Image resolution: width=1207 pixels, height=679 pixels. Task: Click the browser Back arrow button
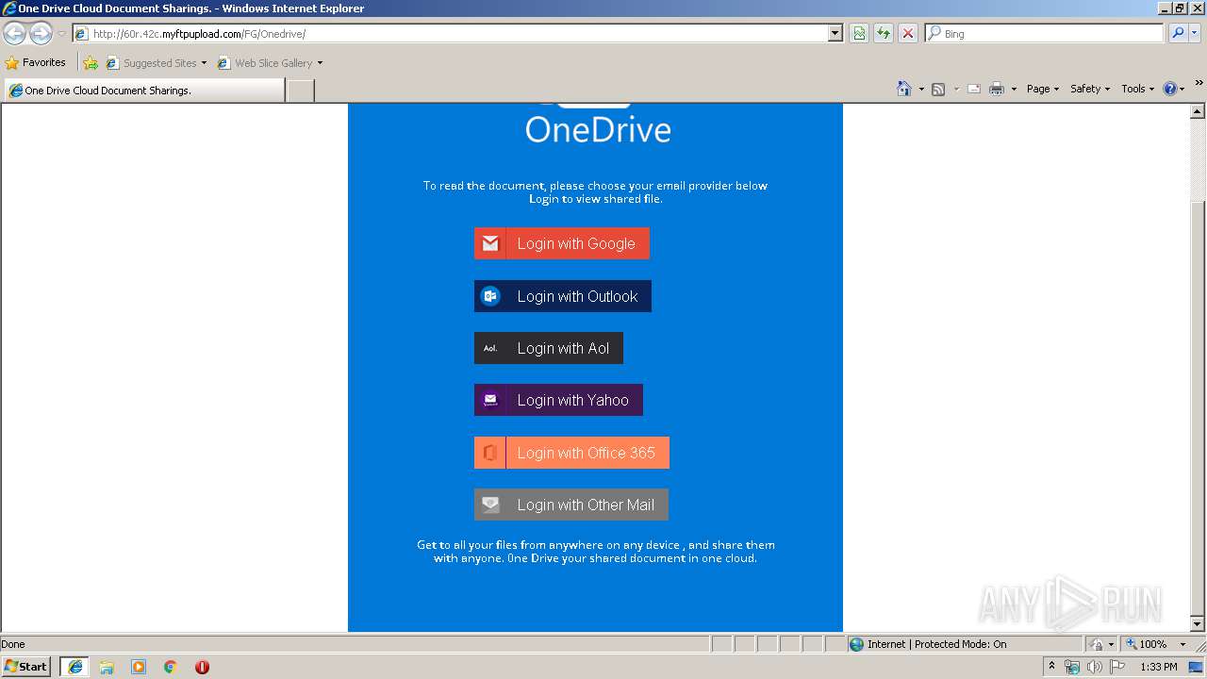point(15,34)
